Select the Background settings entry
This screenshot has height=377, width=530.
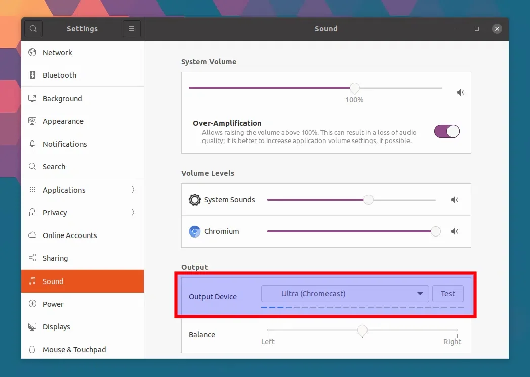pos(83,98)
